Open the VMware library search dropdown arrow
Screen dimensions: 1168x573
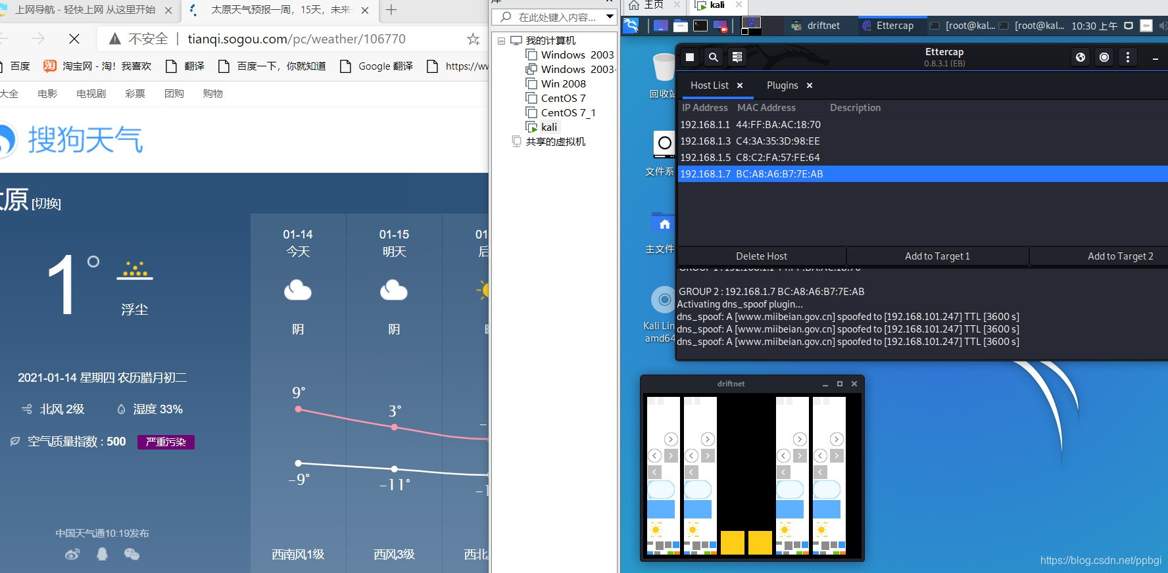(x=610, y=17)
